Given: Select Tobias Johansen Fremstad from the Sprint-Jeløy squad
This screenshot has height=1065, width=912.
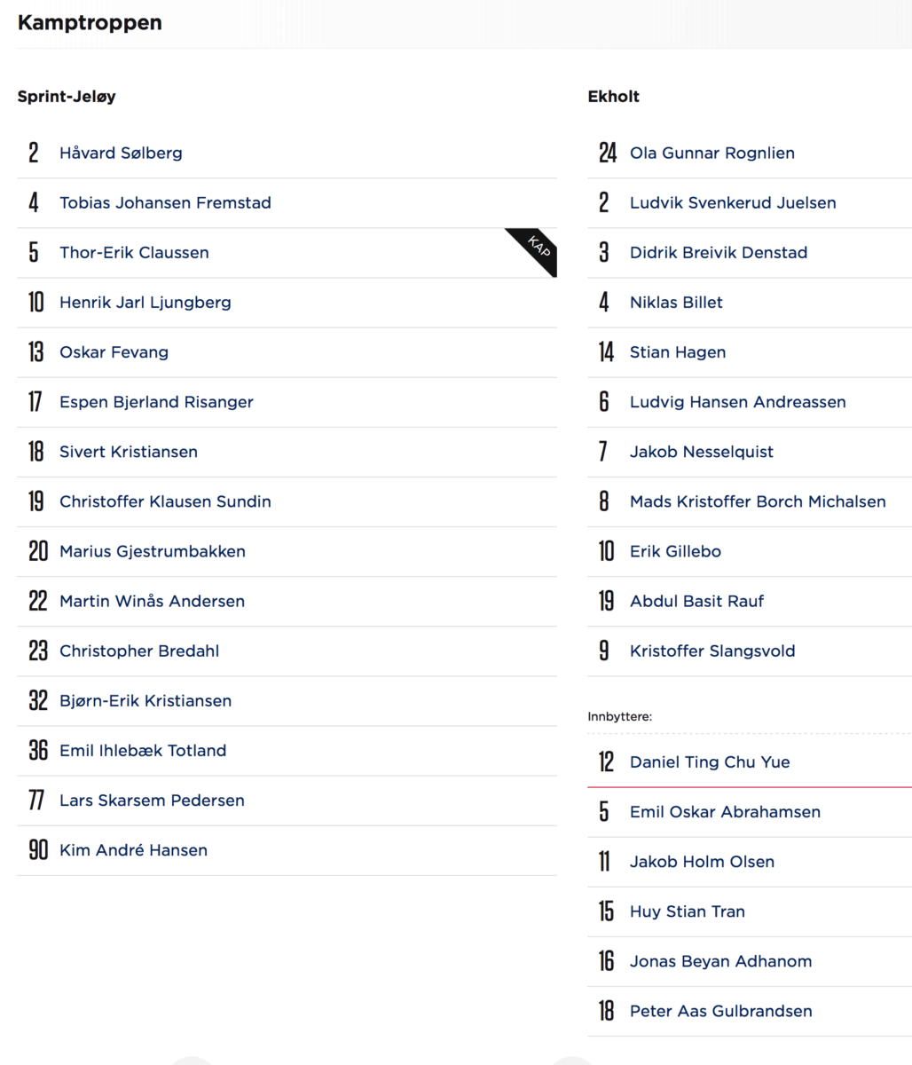Looking at the screenshot, I should 165,202.
